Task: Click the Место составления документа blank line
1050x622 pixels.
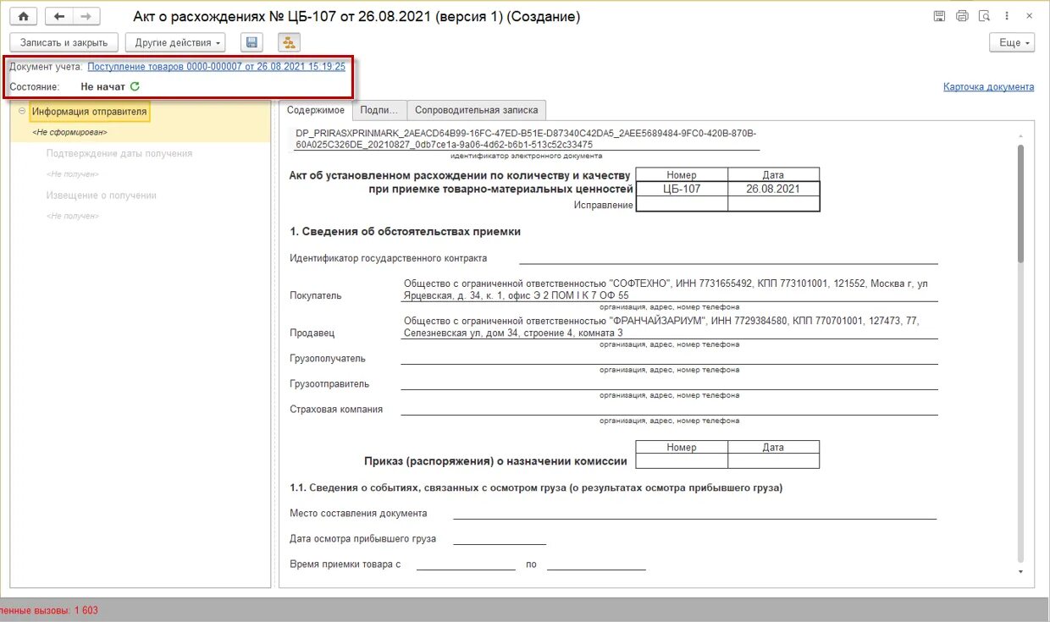Action: click(694, 513)
